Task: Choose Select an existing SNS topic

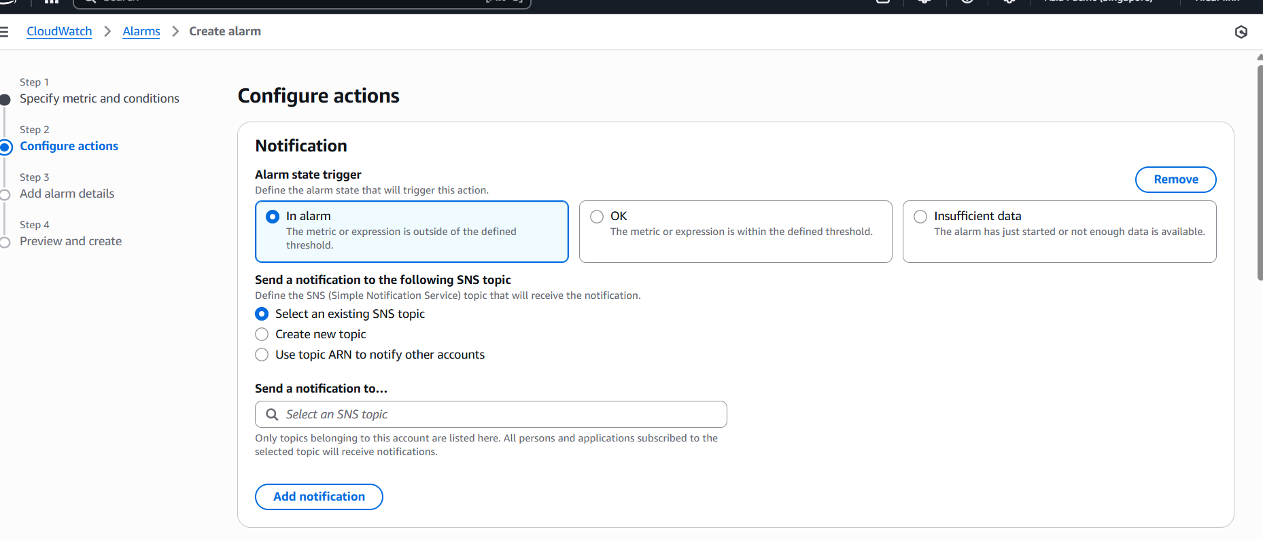Action: pos(262,314)
